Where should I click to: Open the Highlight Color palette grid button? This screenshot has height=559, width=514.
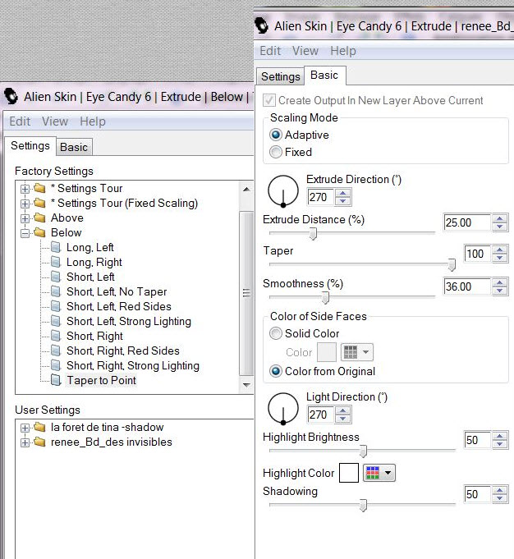pyautogui.click(x=379, y=473)
